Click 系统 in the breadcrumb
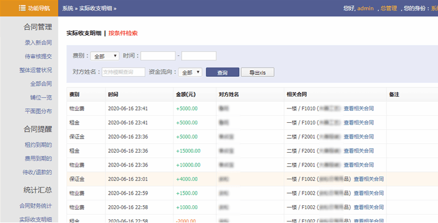This screenshot has height=223, width=438. coord(68,8)
